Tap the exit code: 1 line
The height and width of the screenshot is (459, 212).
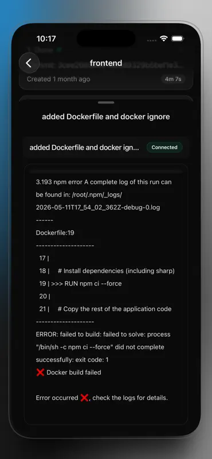72,360
